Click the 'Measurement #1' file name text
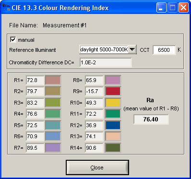Viewport: 191px width, 179px height. click(x=65, y=25)
